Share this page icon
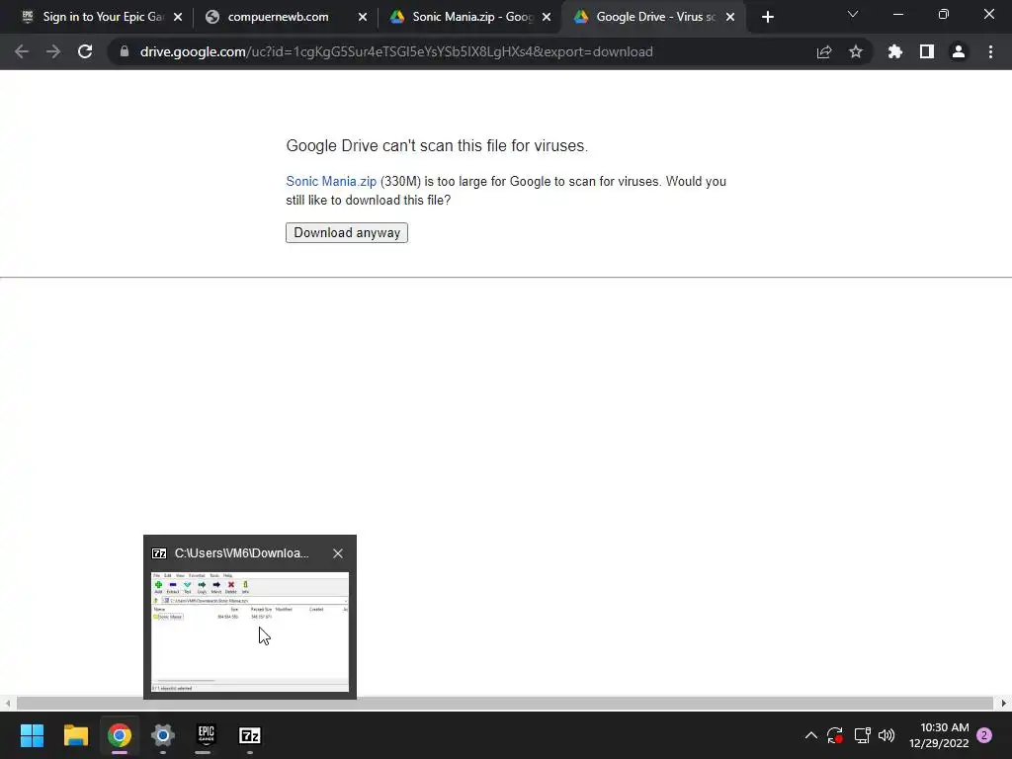The height and width of the screenshot is (759, 1012). [824, 51]
